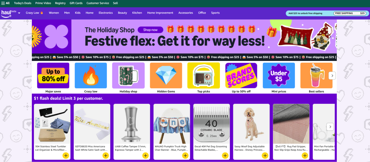The width and height of the screenshot is (370, 162).
Task: Click the Shop now holiday button
Action: [x=150, y=30]
